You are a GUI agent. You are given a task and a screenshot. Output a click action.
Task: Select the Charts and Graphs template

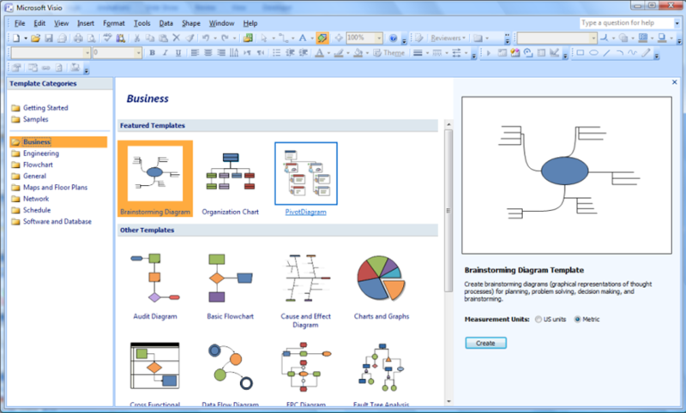[382, 278]
